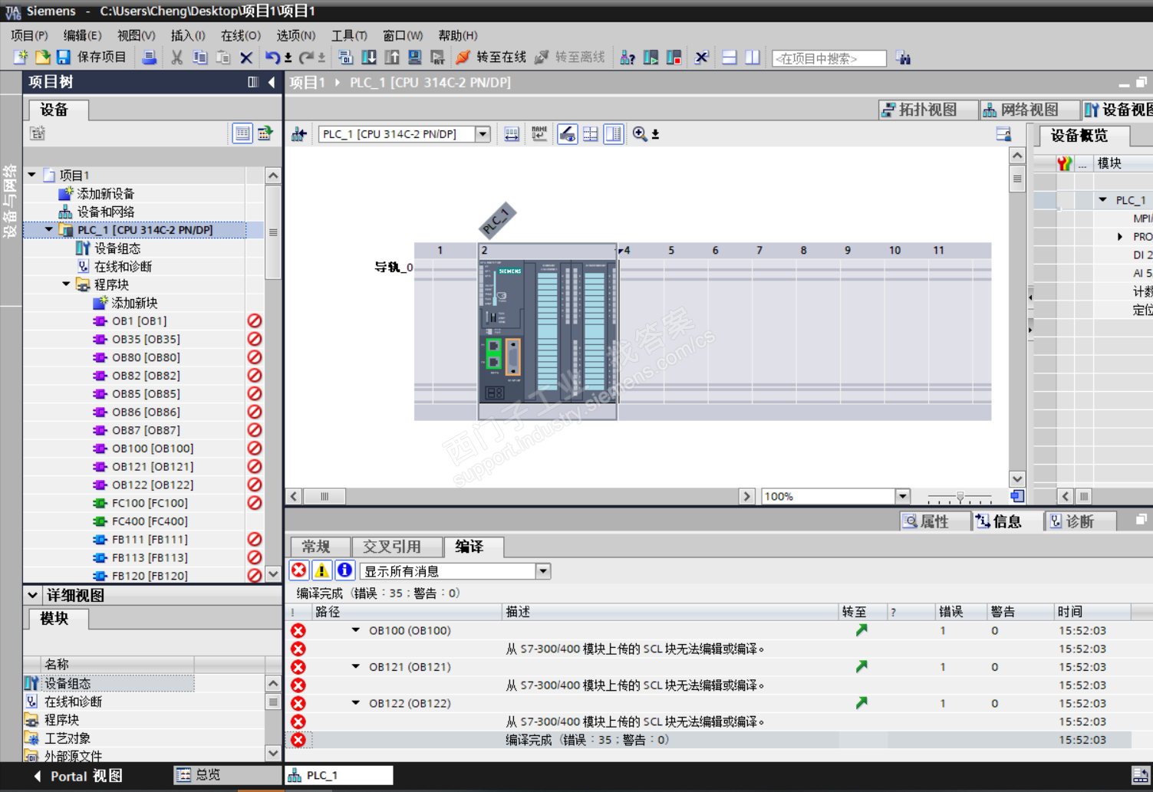Click the zoom magnifier in device view

click(640, 134)
